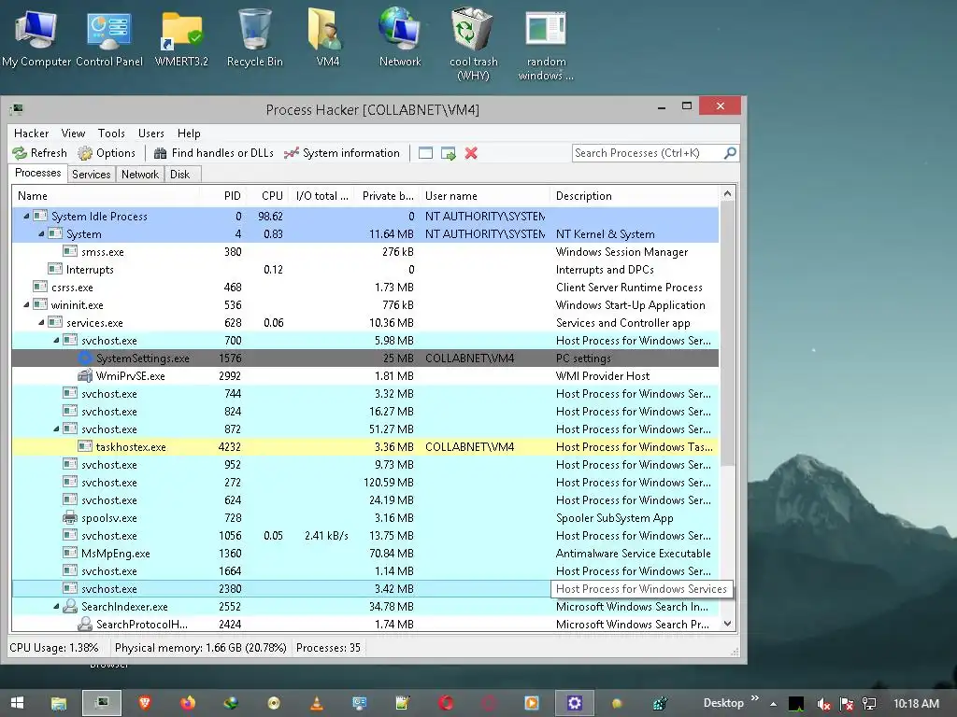Screen dimensions: 957x717
Task: Click the Refresh toolbar button
Action: pos(39,153)
